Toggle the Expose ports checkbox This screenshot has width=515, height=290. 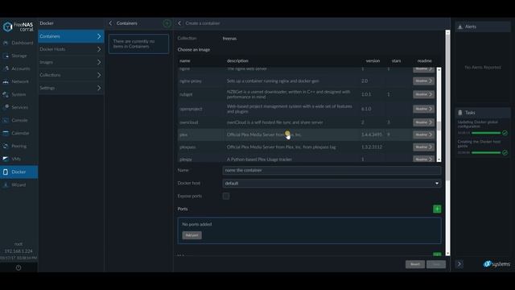[x=226, y=196]
